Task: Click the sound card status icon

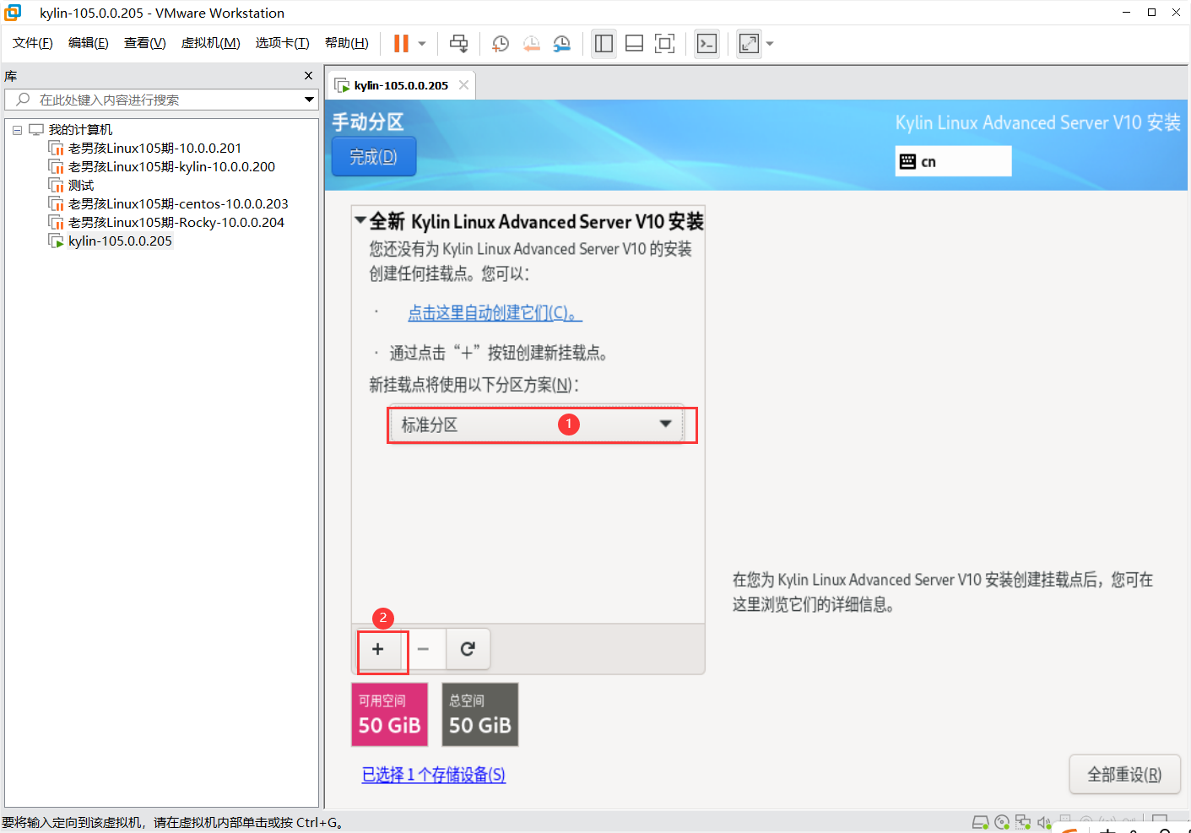Action: [1044, 822]
